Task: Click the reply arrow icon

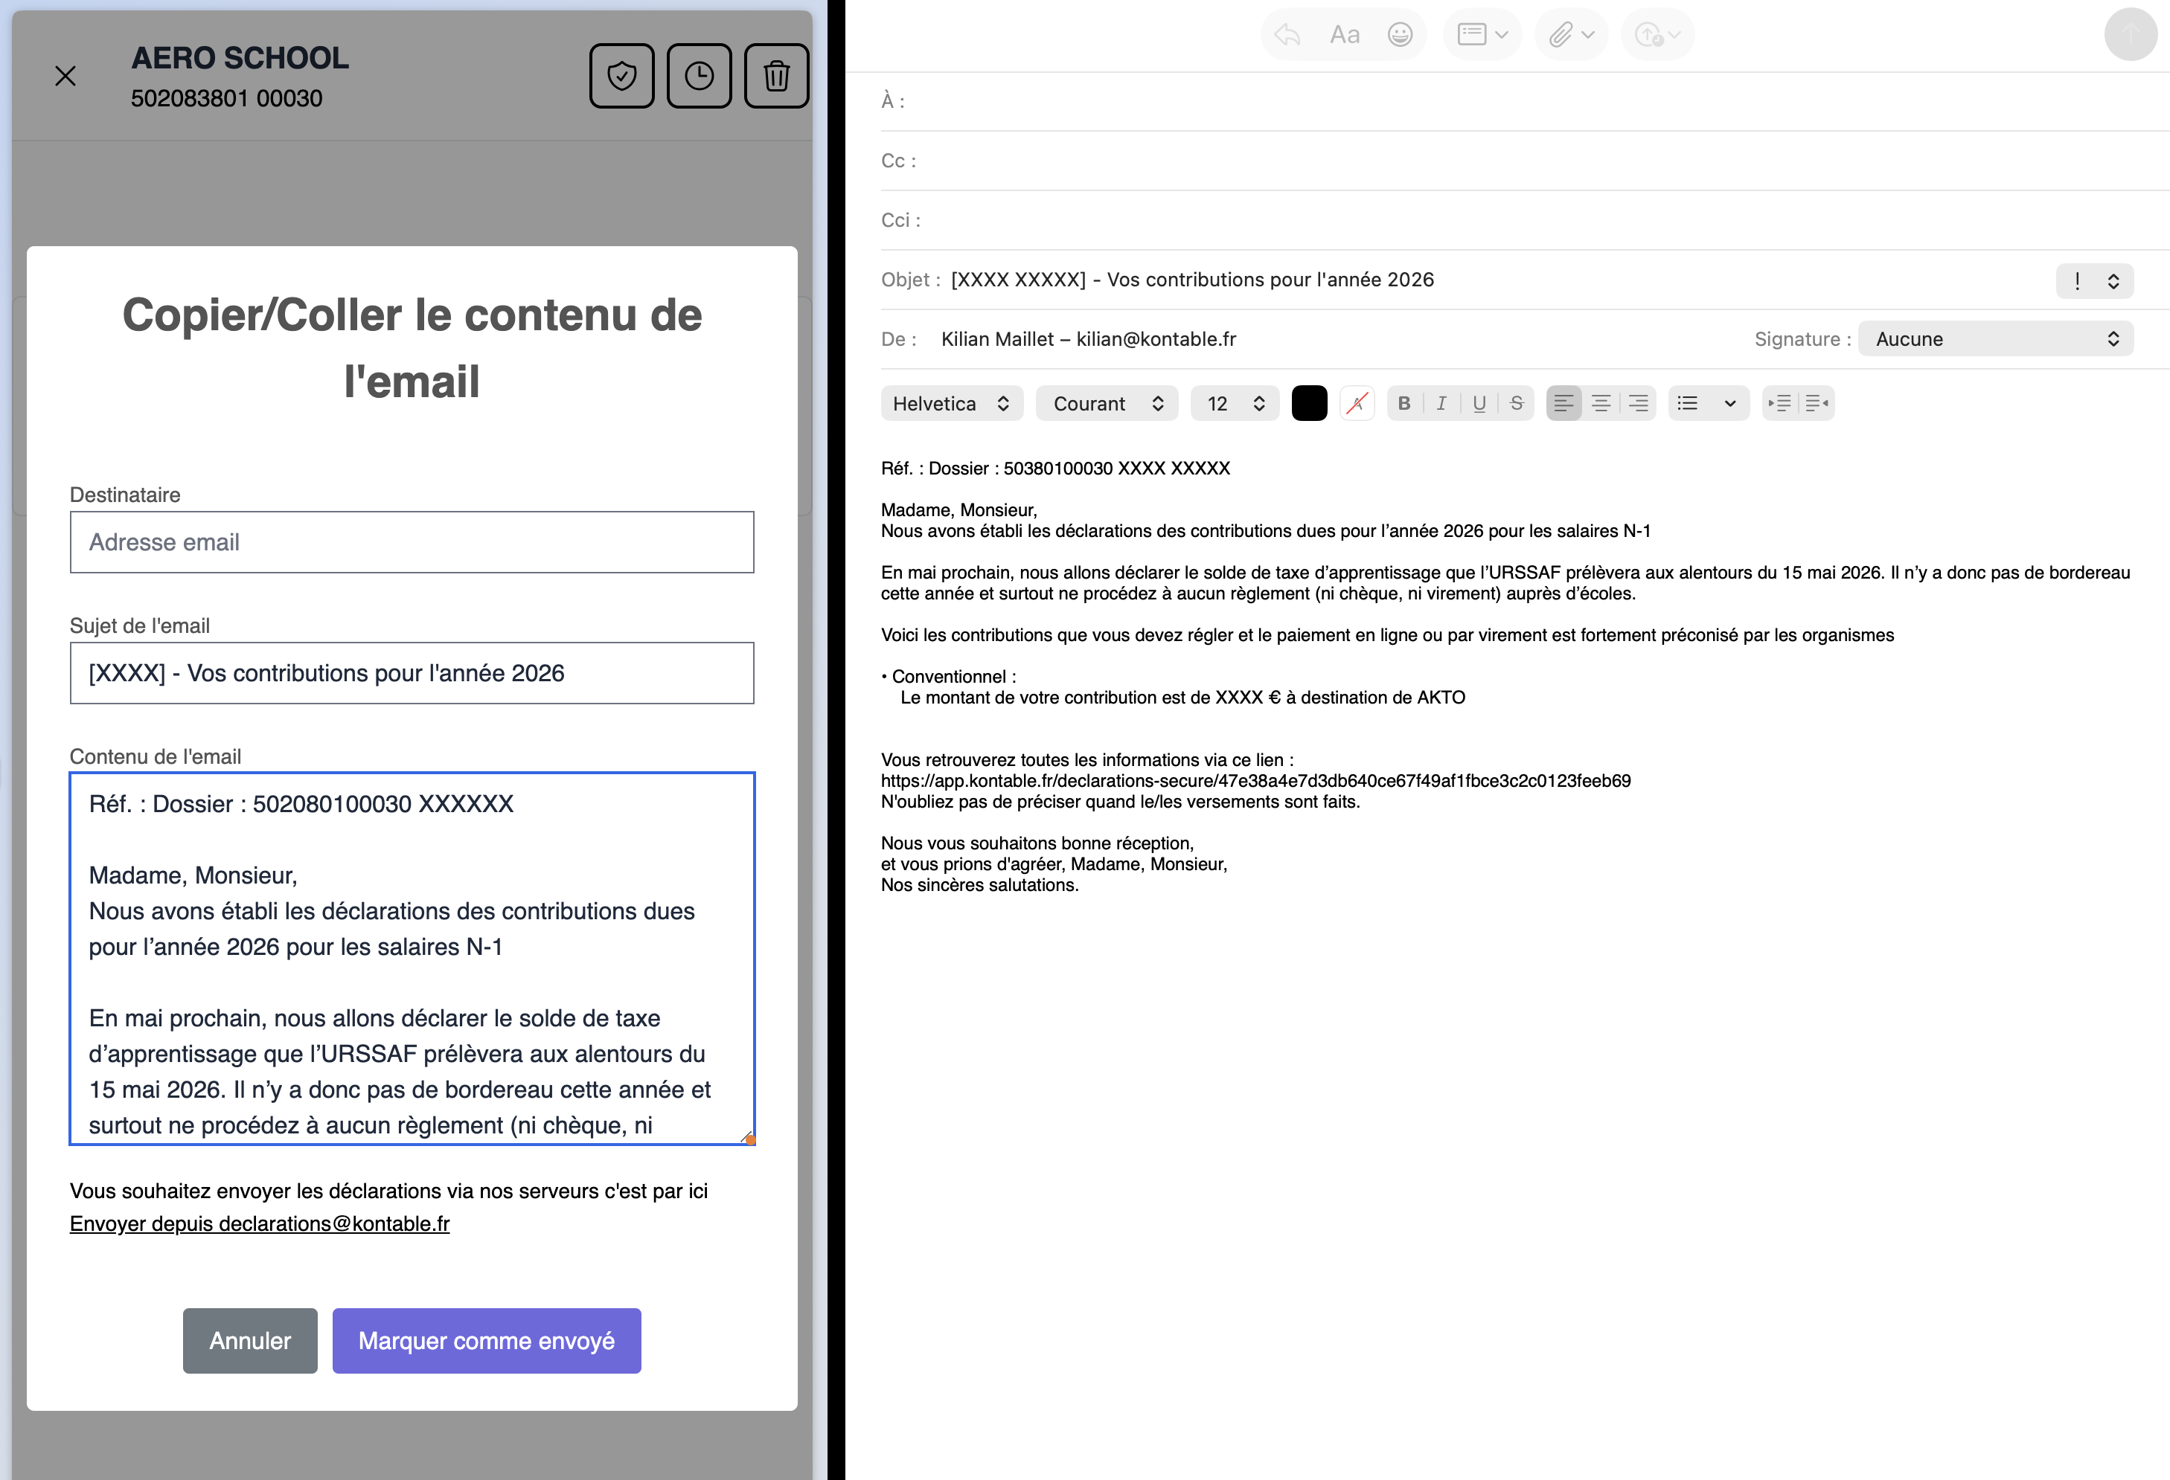Action: pyautogui.click(x=1287, y=34)
